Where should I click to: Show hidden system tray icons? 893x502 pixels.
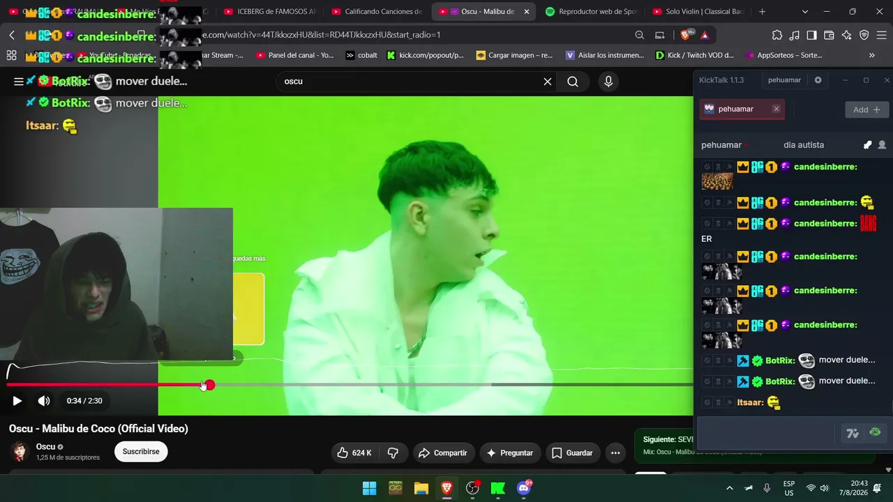(x=730, y=488)
